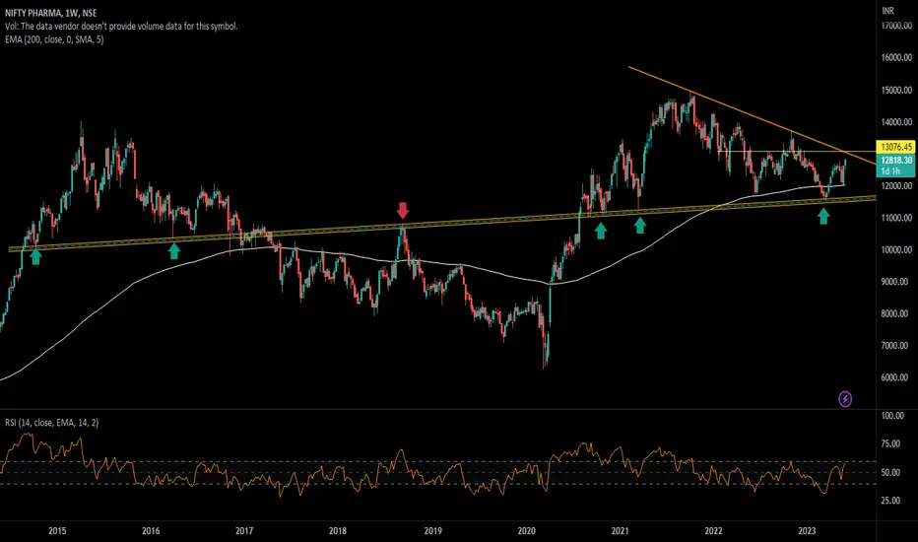Click the 2015 year label on time axis

(x=57, y=531)
